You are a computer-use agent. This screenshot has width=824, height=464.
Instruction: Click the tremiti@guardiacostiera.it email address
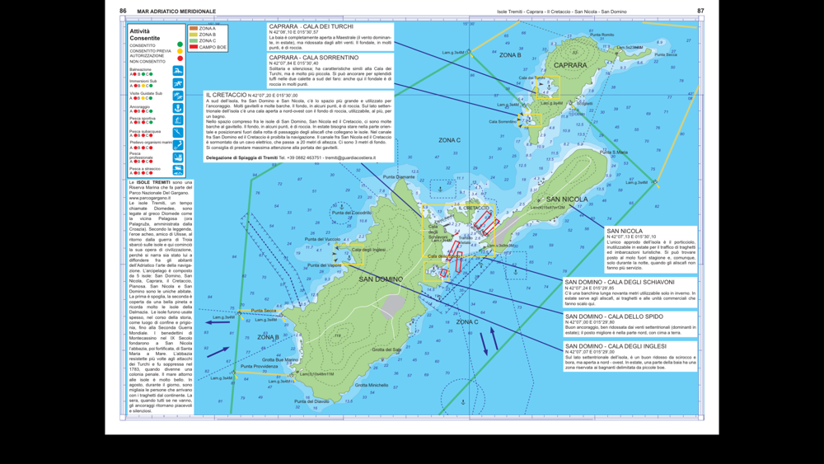click(x=350, y=157)
